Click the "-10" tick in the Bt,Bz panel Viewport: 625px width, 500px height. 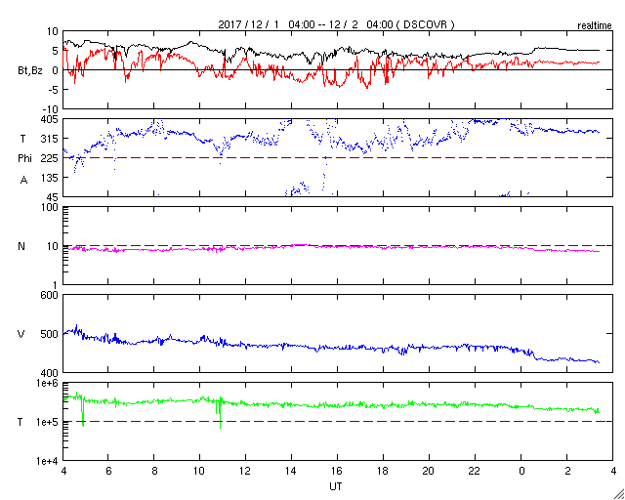coord(51,109)
